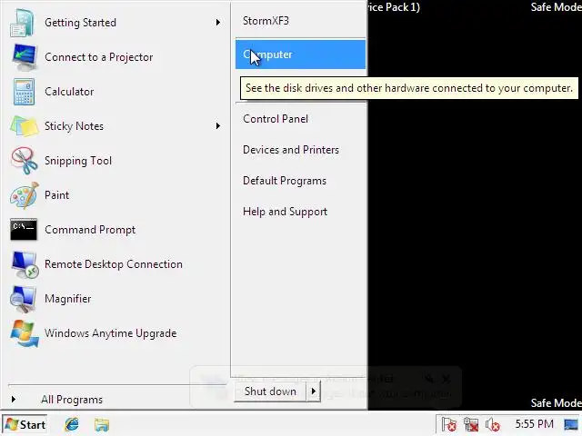Click the network tray icon
The width and height of the screenshot is (582, 436).
point(471,424)
